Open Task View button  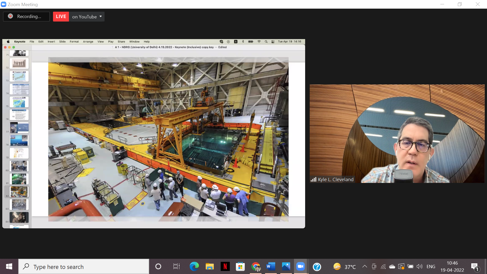[x=176, y=266]
